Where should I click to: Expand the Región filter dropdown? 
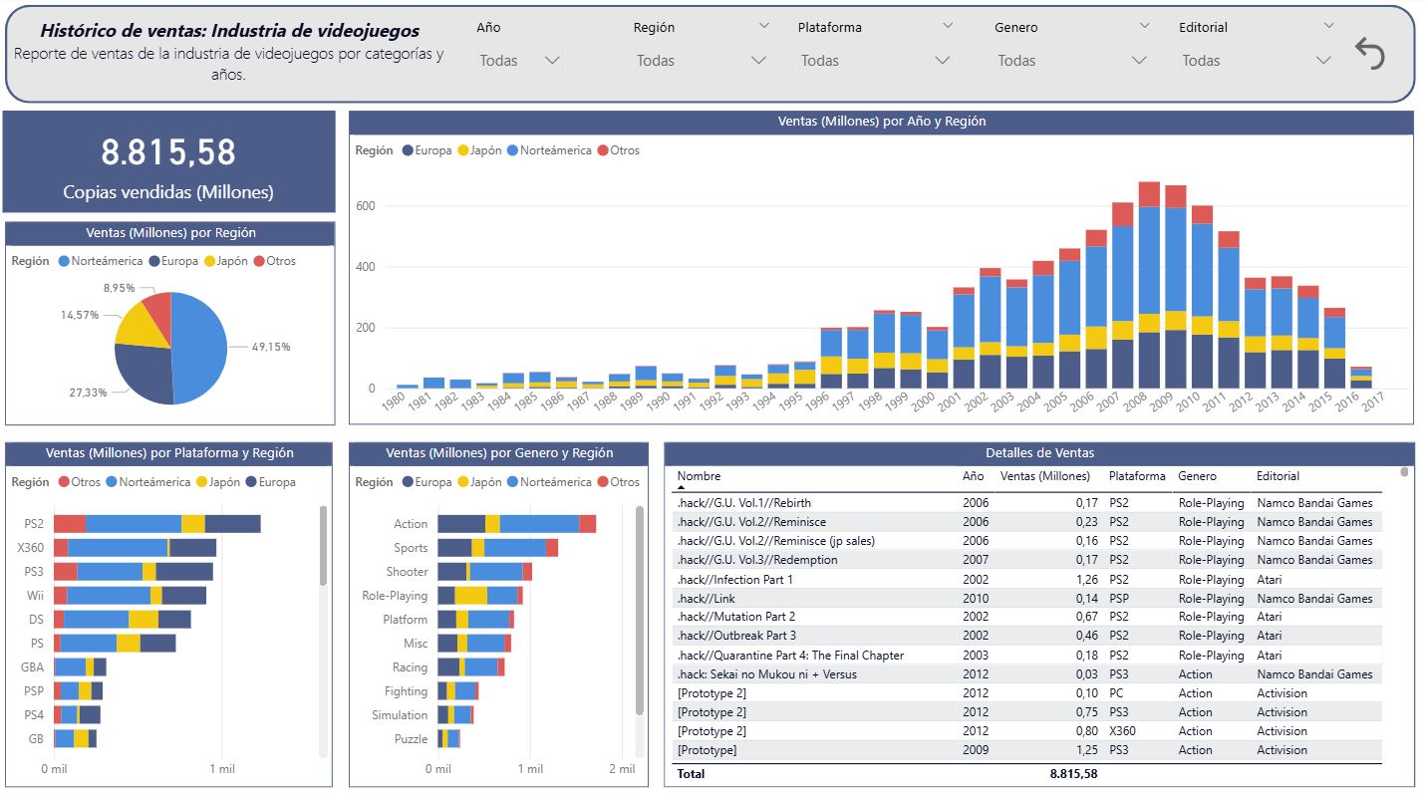(702, 61)
